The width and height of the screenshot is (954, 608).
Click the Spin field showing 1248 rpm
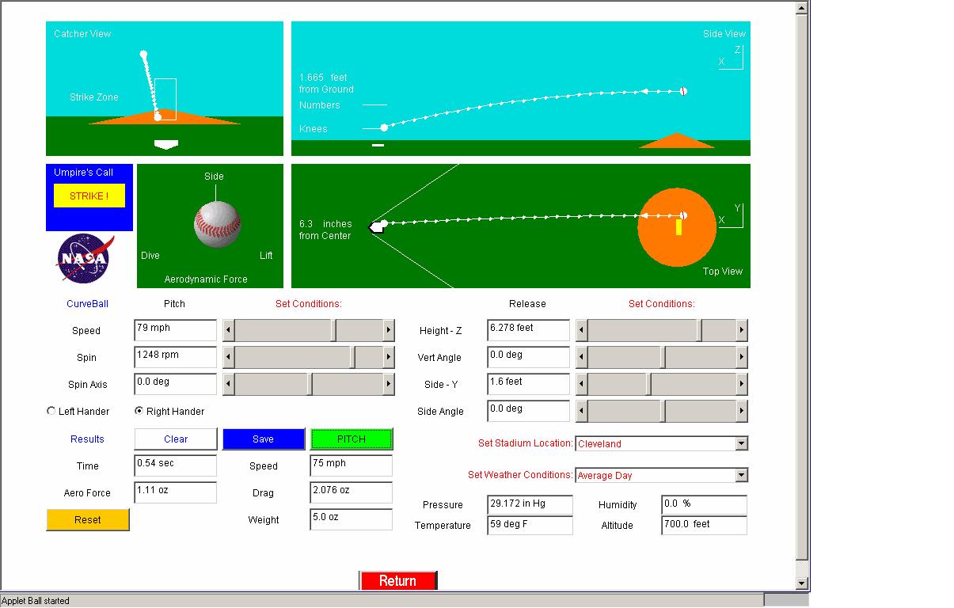[176, 357]
